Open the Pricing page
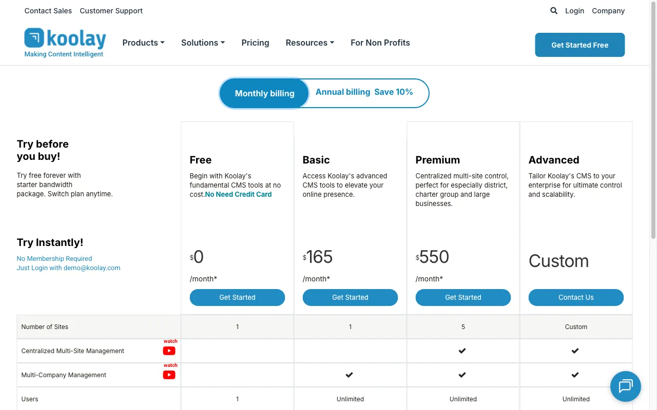The image size is (657, 410). [255, 43]
